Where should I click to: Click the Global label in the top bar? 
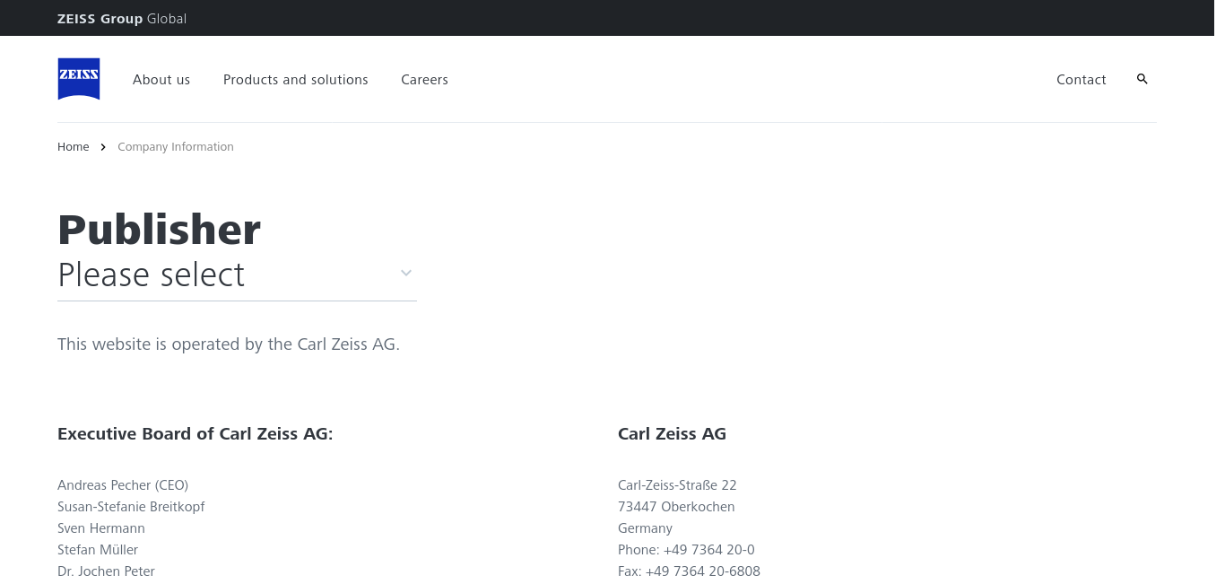(167, 19)
